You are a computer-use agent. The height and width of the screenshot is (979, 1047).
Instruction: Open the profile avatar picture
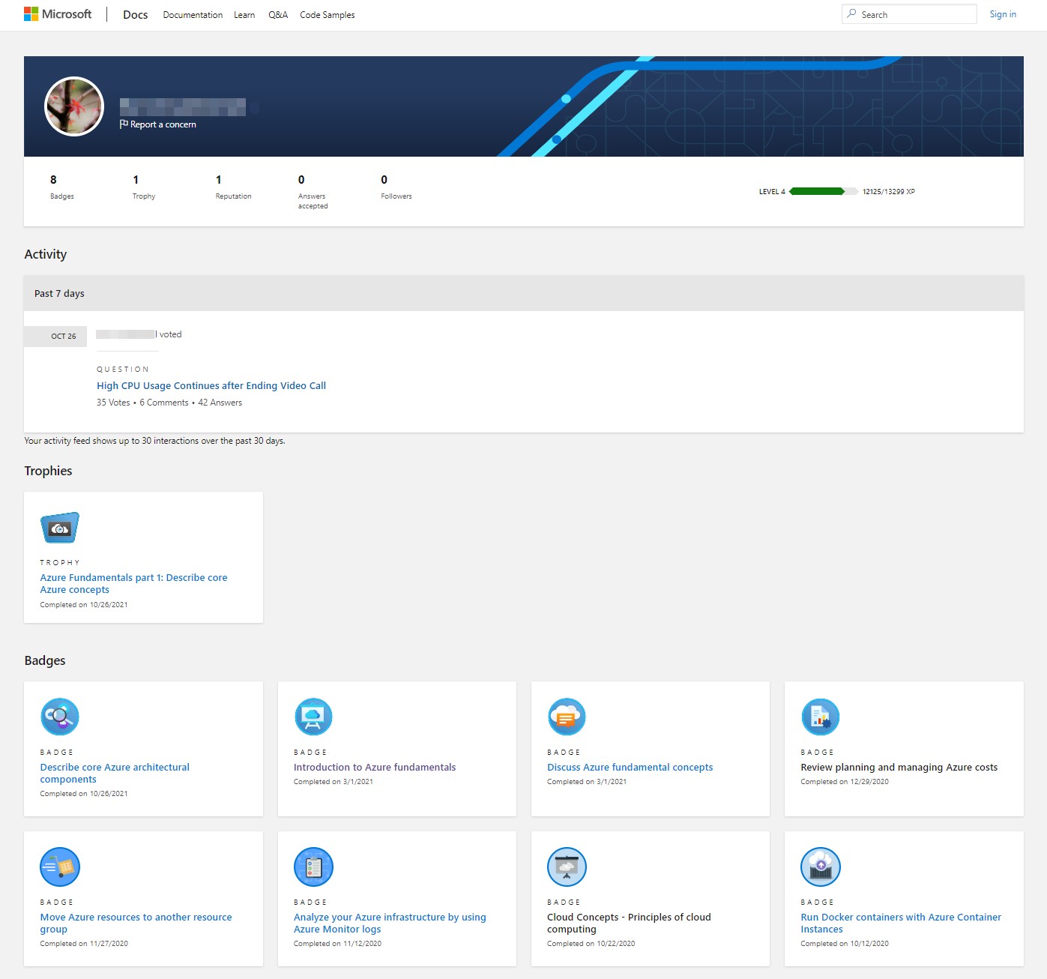(x=74, y=106)
